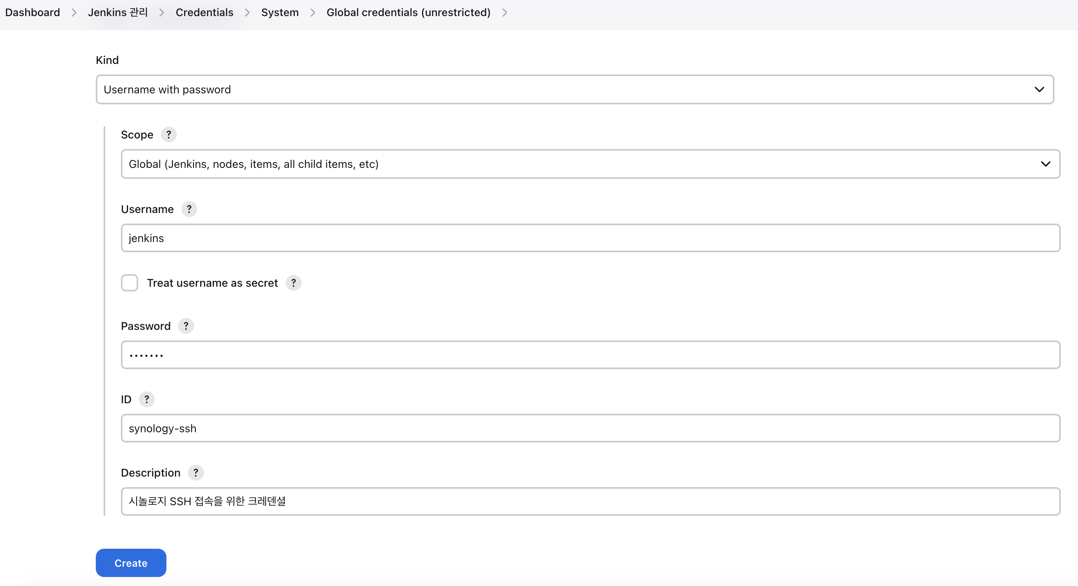Open help for the Description field

tap(196, 473)
